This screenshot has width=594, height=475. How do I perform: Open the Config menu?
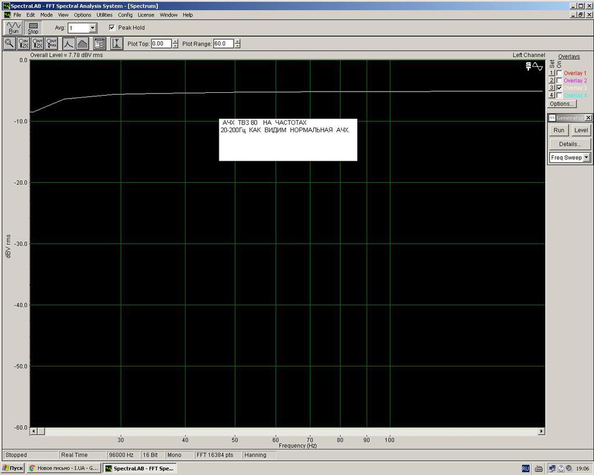tap(125, 14)
